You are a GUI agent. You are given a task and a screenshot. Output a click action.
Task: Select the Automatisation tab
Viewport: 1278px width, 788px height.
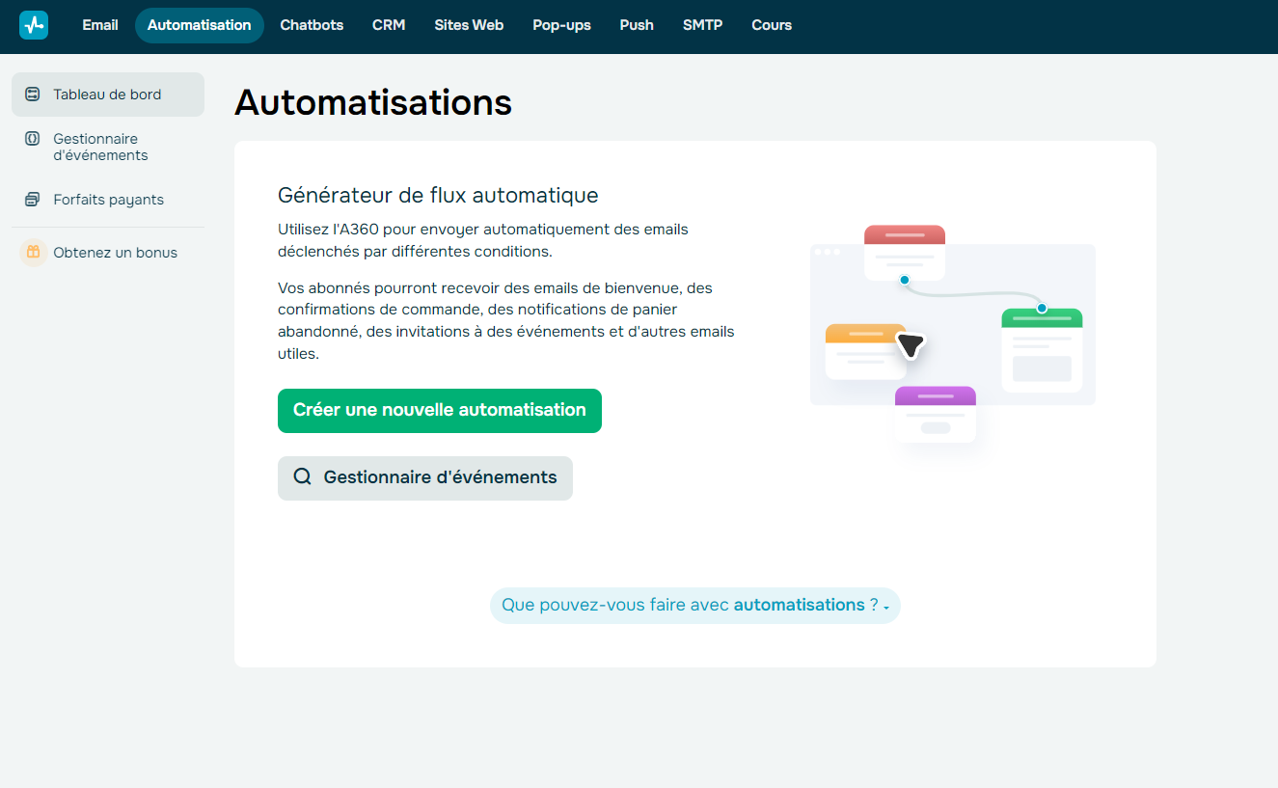(x=199, y=25)
